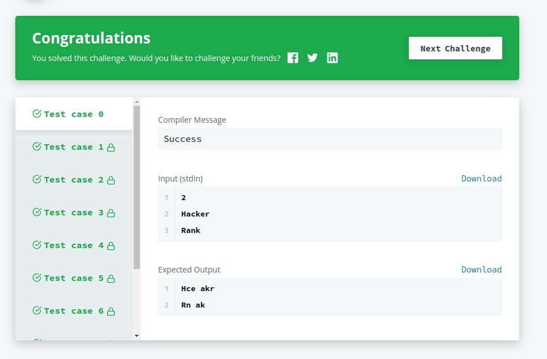Click the Expected Output label
The image size is (547, 359).
tap(189, 270)
